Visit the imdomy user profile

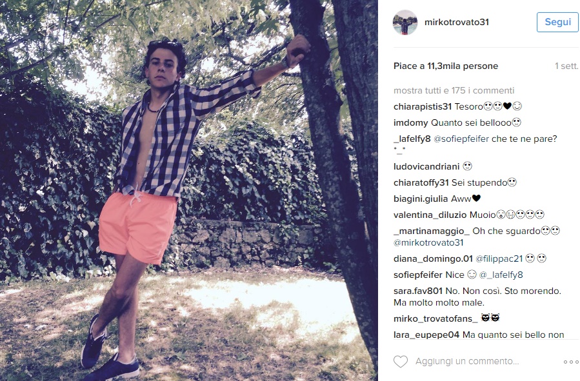click(x=410, y=122)
